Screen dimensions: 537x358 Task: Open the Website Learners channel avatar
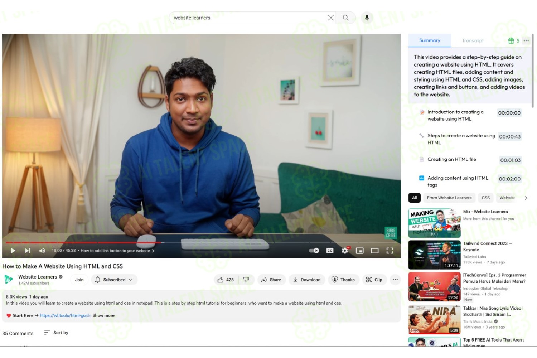[x=9, y=279]
